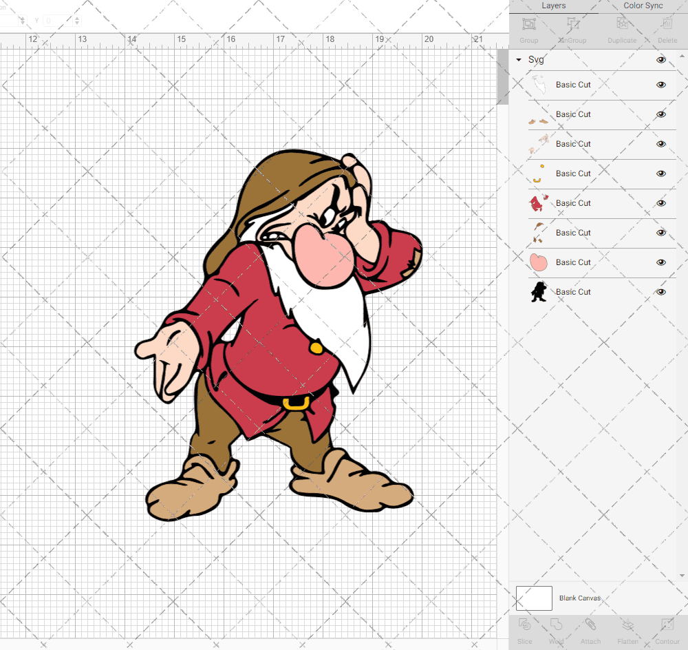Hide the entire Svg group
The height and width of the screenshot is (650, 688).
click(x=660, y=60)
